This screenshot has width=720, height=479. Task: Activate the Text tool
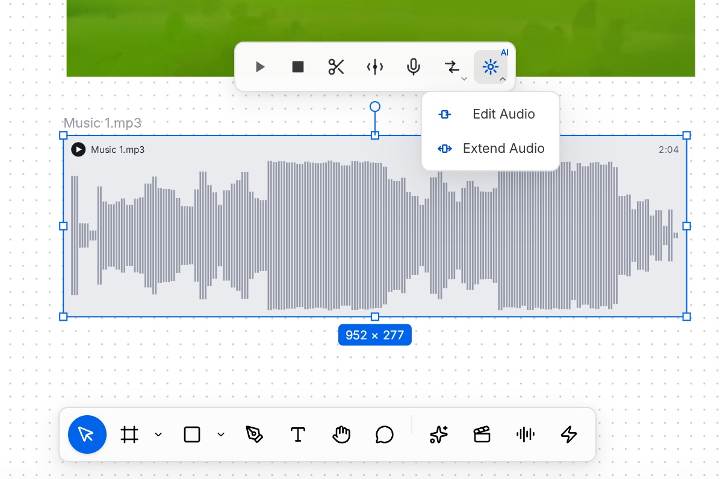pyautogui.click(x=297, y=434)
